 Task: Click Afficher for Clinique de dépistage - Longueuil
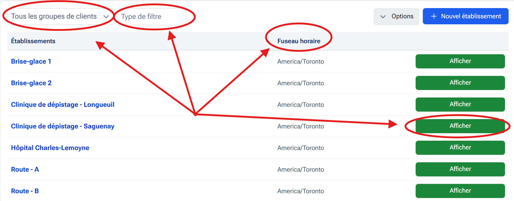coord(460,104)
